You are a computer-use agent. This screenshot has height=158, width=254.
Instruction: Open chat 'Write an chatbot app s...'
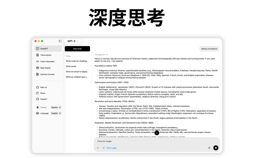(77, 77)
